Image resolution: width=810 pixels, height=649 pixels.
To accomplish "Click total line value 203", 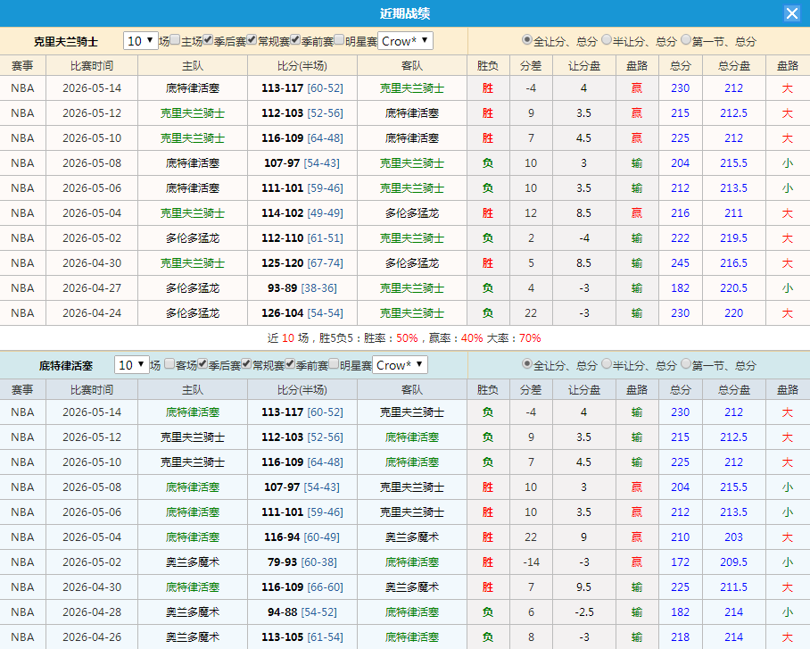I will pyautogui.click(x=733, y=537).
